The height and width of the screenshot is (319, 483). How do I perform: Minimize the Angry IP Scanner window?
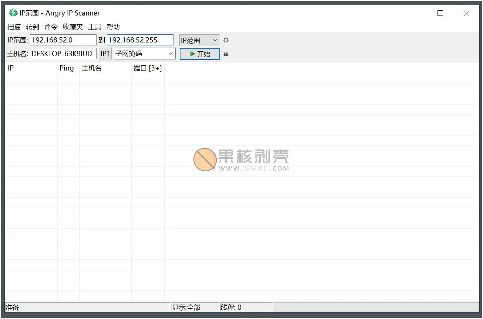(x=415, y=13)
